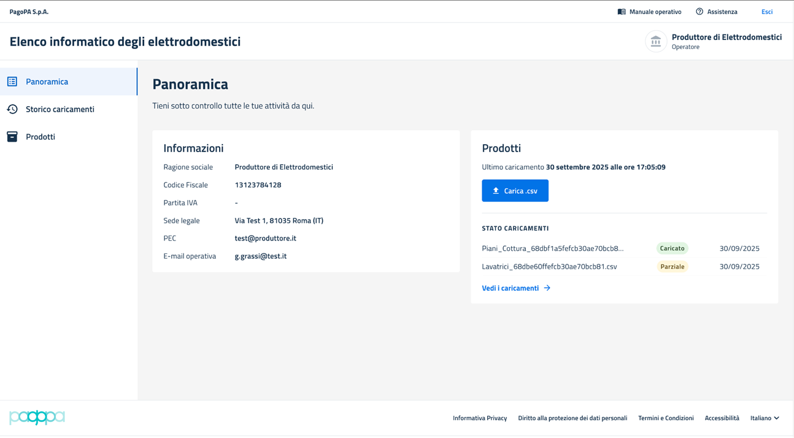
Task: Click the Manuale operativo book icon
Action: [622, 12]
